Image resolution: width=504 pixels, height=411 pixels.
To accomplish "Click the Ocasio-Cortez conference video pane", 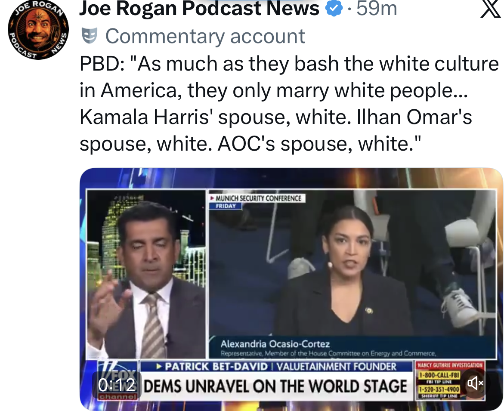I will click(352, 274).
